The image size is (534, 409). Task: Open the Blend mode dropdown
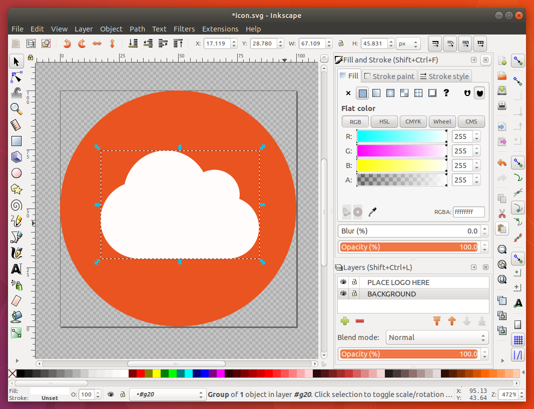coord(437,337)
